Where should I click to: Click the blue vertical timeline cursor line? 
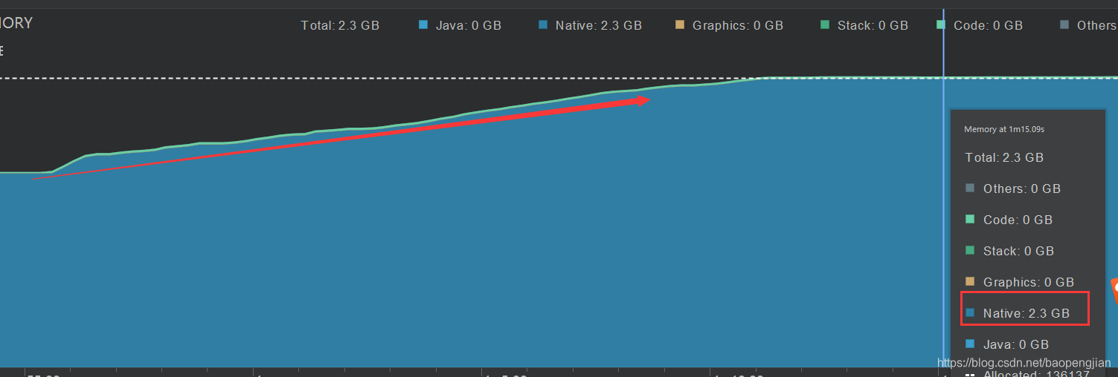pos(943,188)
